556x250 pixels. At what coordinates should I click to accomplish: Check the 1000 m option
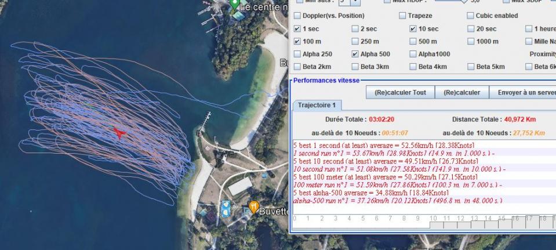[x=471, y=42]
